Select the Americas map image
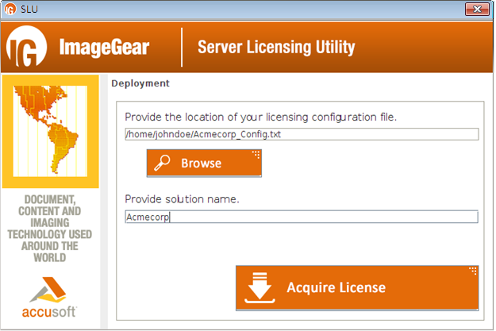Image resolution: width=496 pixels, height=331 pixels. (49, 129)
